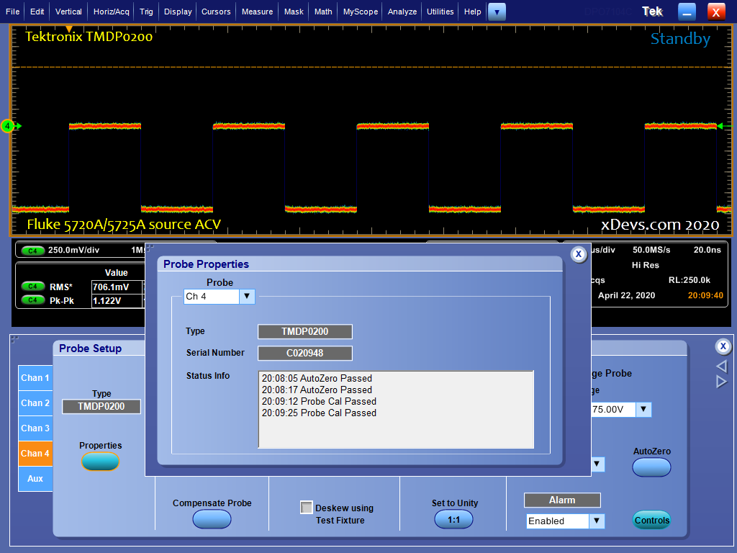Click the Controls button
737x553 pixels.
point(652,520)
